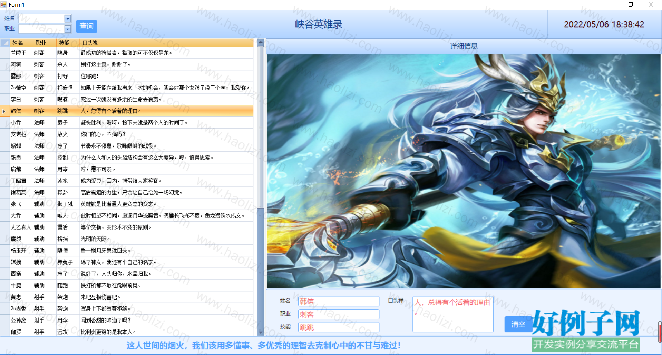Click the 清空 clear button
The width and height of the screenshot is (662, 355).
click(x=518, y=324)
